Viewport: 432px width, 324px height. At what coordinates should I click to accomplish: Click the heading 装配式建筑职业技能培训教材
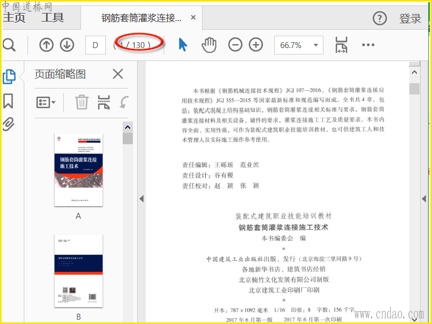tap(283, 216)
